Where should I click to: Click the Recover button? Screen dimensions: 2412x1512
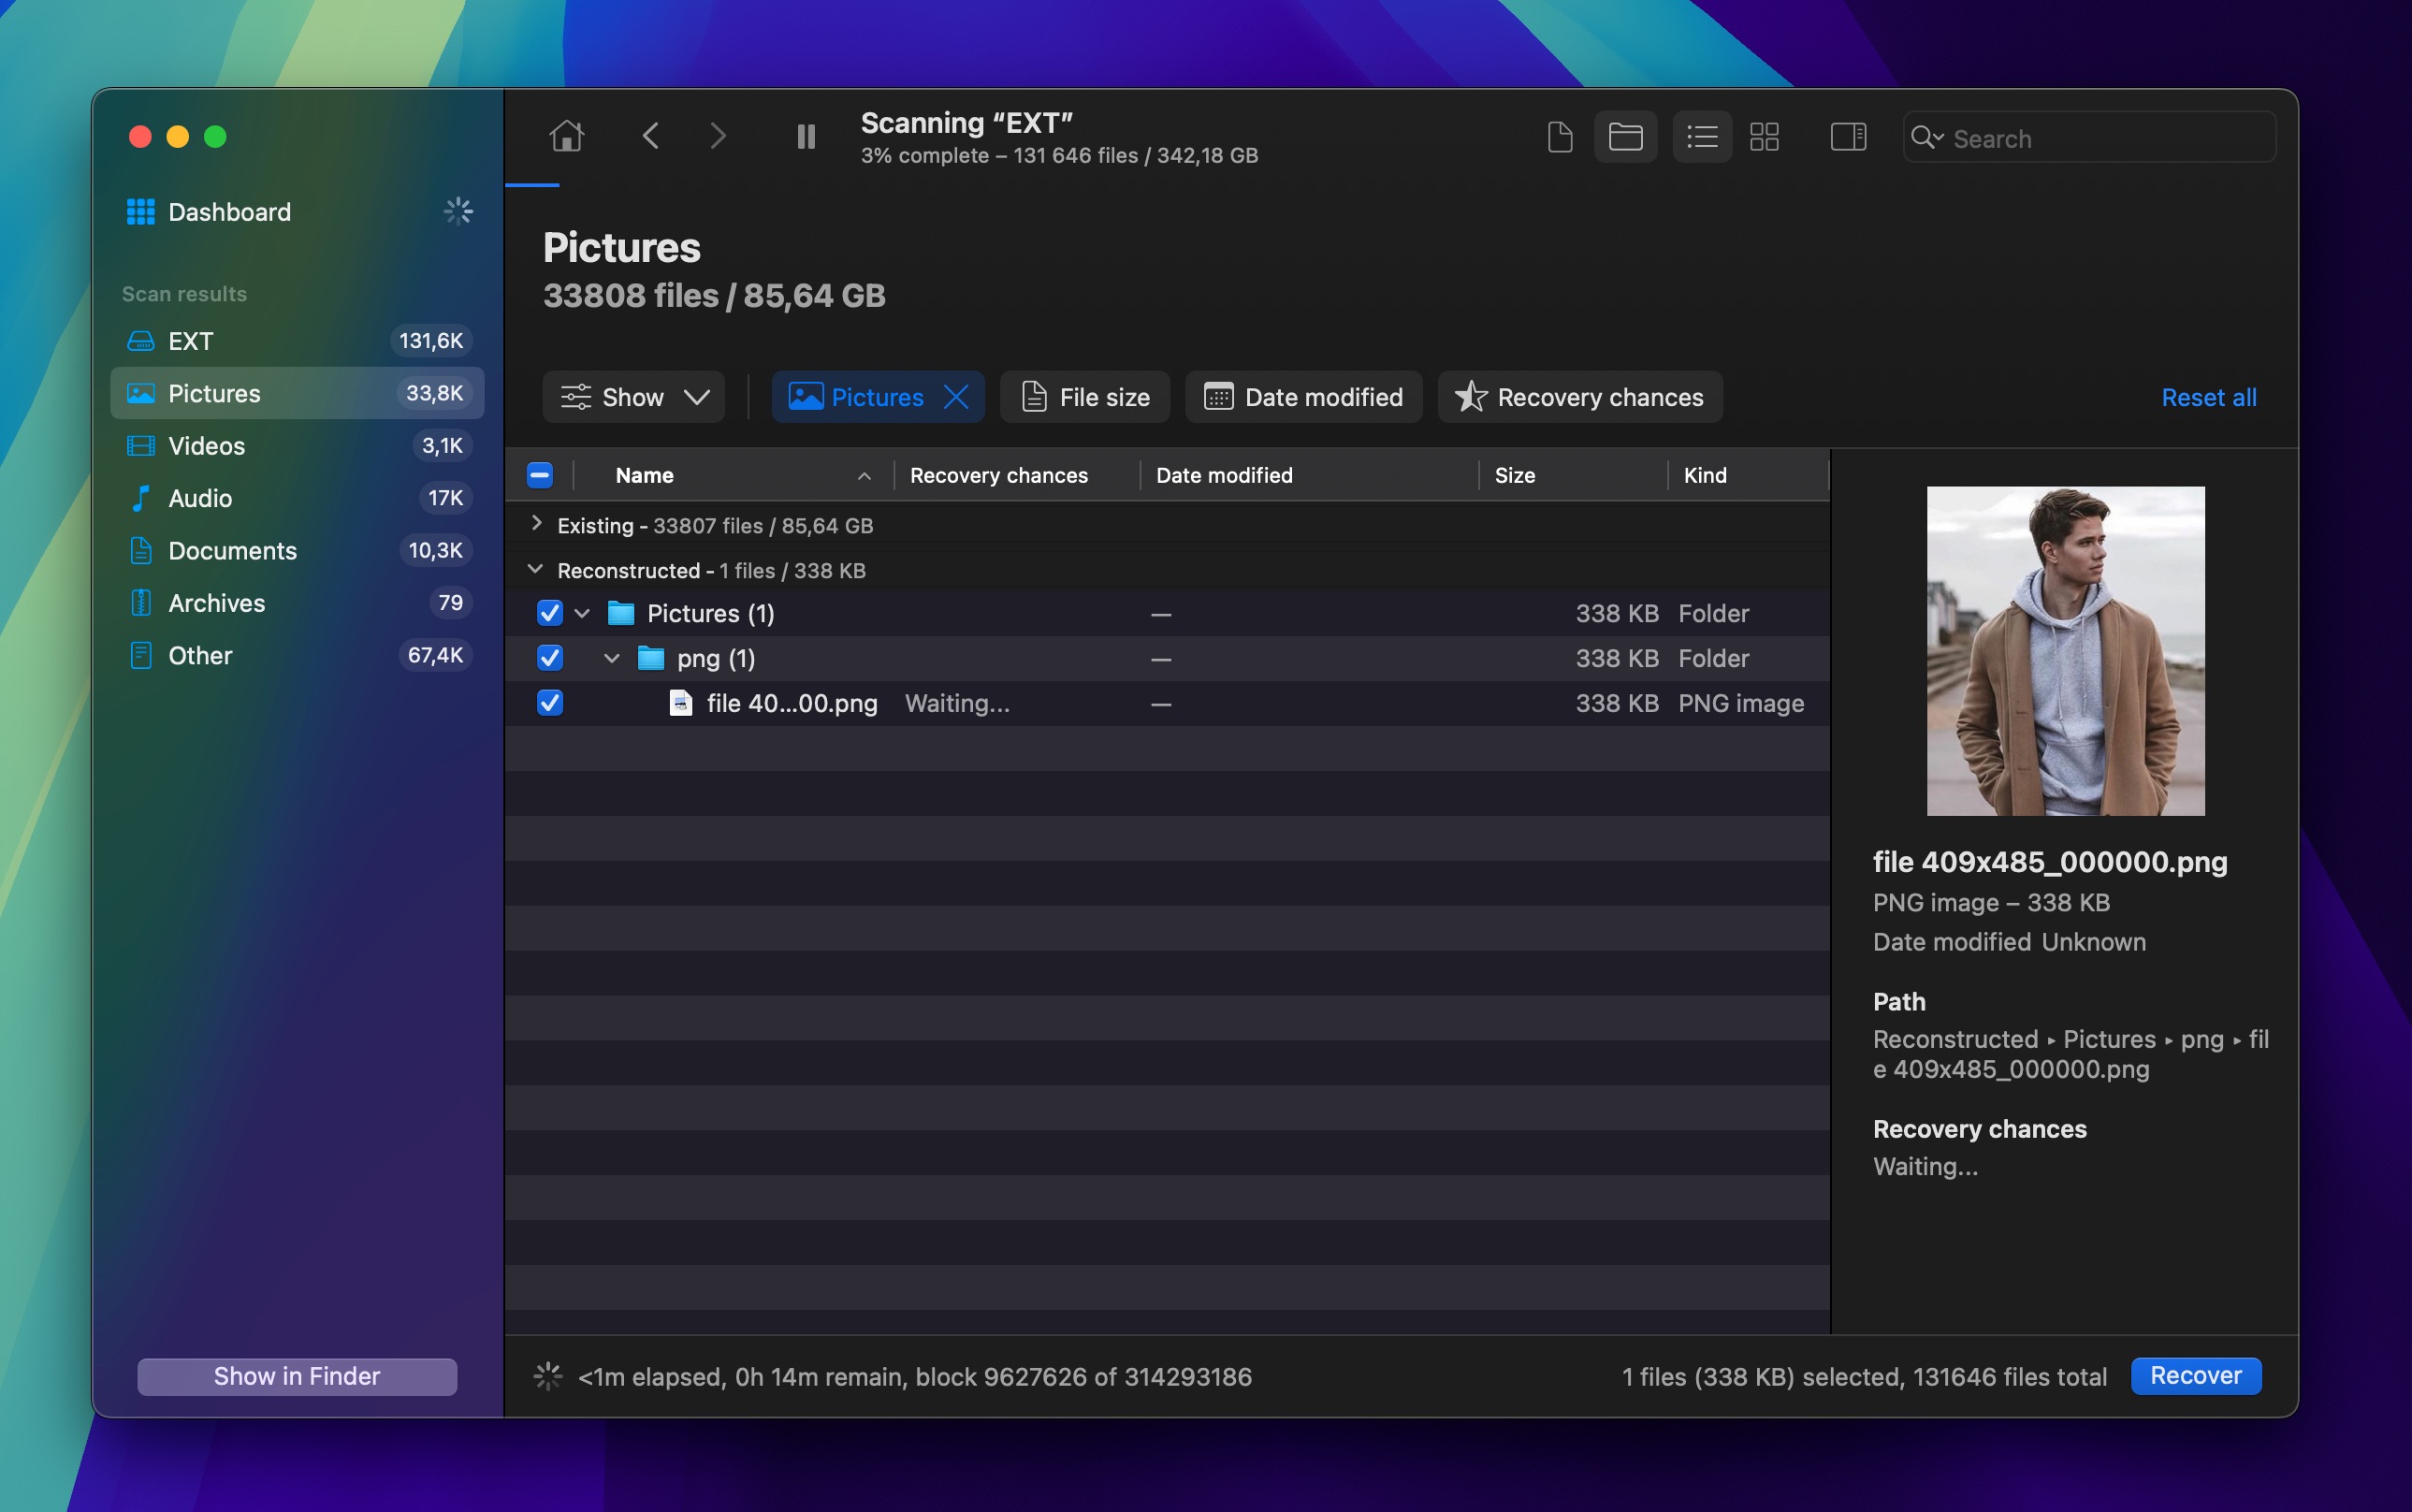coord(2196,1376)
